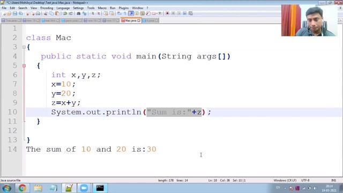Undo last edit via toolbar
343x193 pixels.
[65, 13]
